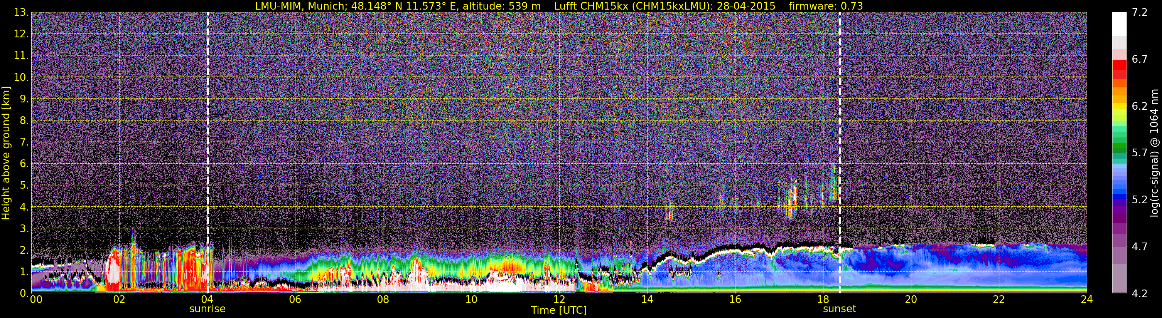Click the time axis tick '24'

(1087, 300)
